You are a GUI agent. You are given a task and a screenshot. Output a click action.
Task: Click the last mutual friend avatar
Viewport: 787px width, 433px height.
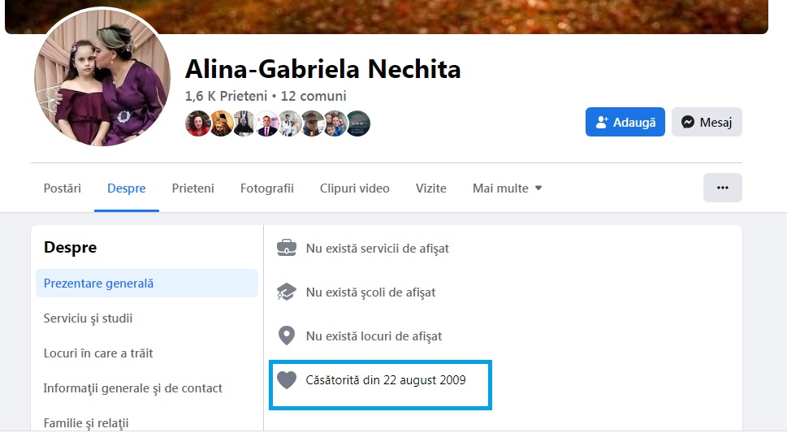coord(358,123)
